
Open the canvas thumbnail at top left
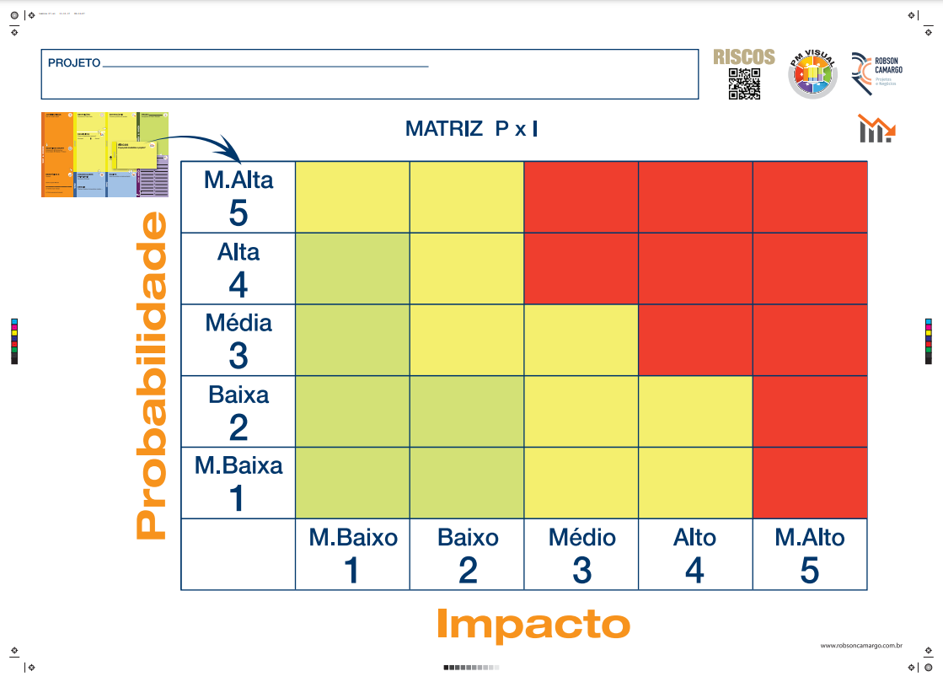click(x=104, y=155)
